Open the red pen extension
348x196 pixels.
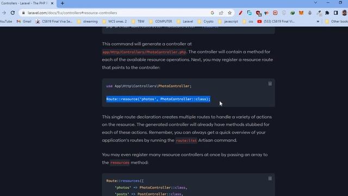(240, 13)
